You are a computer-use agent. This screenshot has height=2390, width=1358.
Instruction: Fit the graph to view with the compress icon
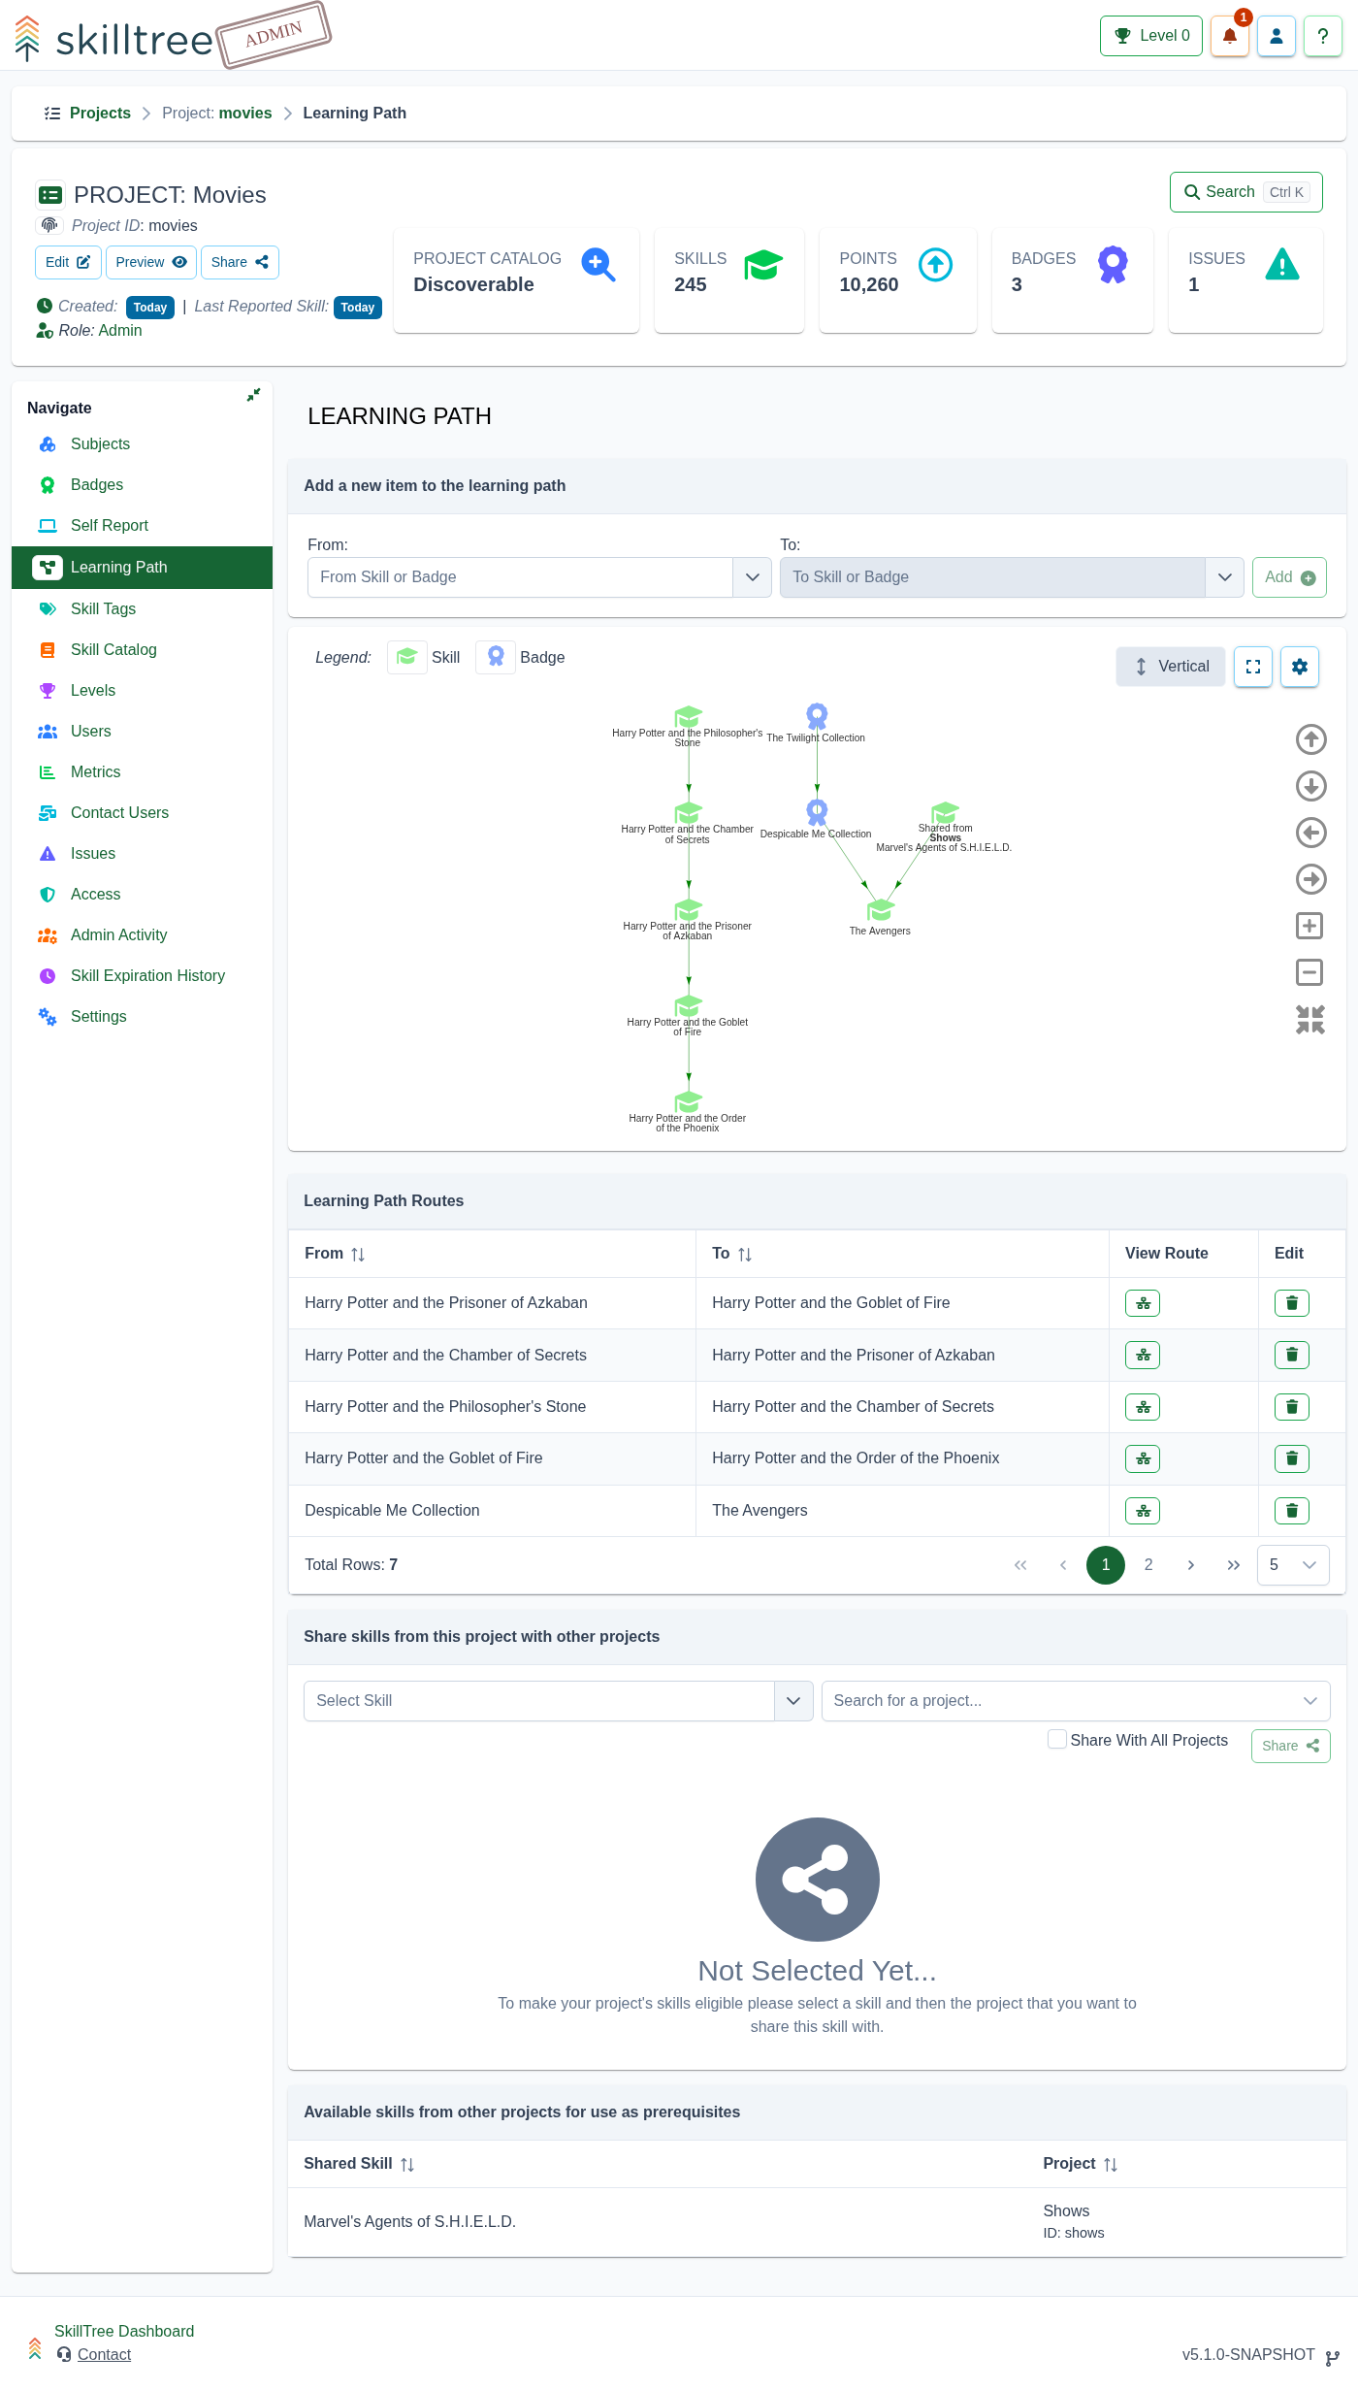[1310, 1019]
